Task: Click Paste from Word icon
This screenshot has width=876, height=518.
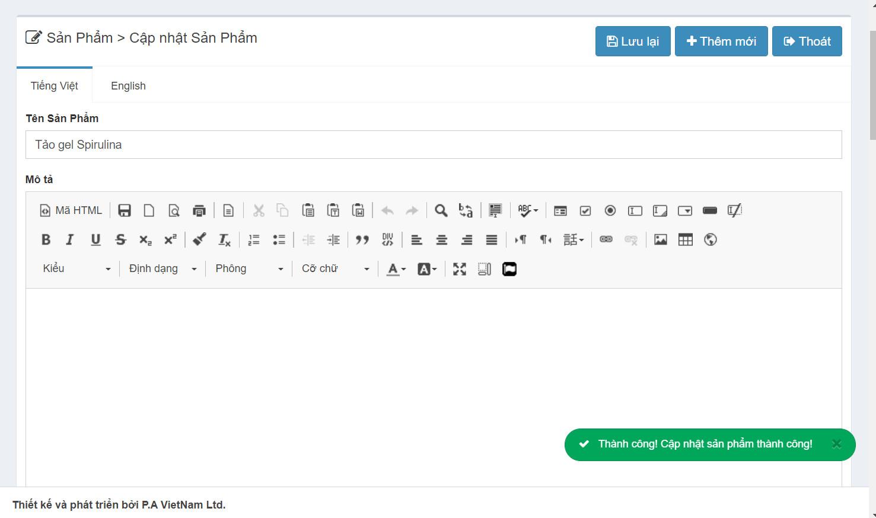Action: point(358,210)
